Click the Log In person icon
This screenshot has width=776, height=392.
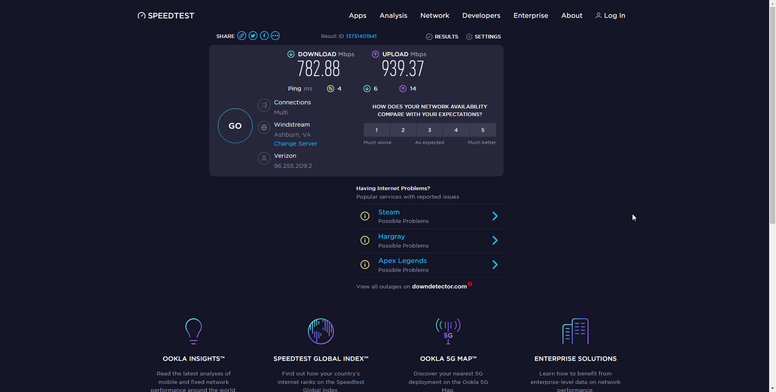(x=599, y=15)
